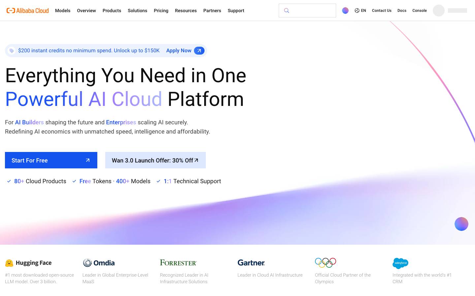
Task: Click the credits tag icon in the promo banner
Action: pyautogui.click(x=12, y=51)
